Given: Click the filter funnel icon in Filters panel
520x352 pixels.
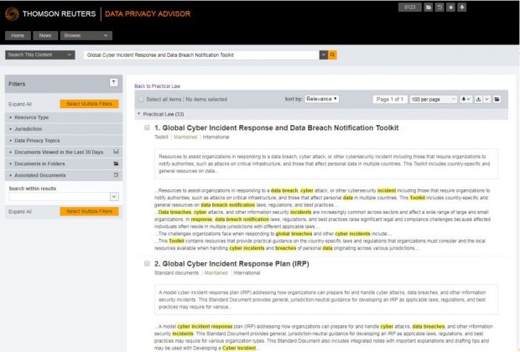Looking at the screenshot, I should [x=113, y=82].
